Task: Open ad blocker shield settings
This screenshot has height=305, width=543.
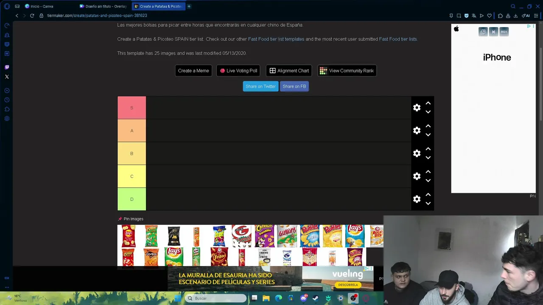Action: (x=466, y=16)
